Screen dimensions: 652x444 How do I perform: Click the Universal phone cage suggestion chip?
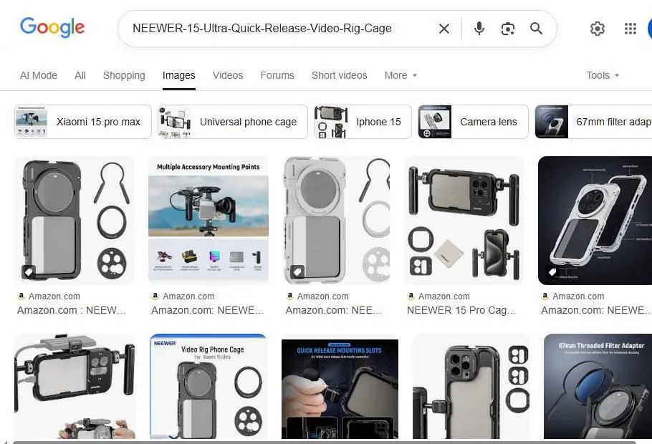(231, 122)
